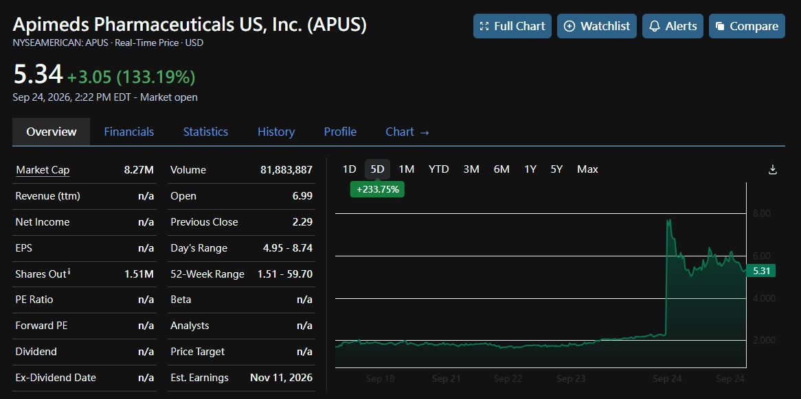Click the Net Income label
The width and height of the screenshot is (801, 399).
pos(43,222)
